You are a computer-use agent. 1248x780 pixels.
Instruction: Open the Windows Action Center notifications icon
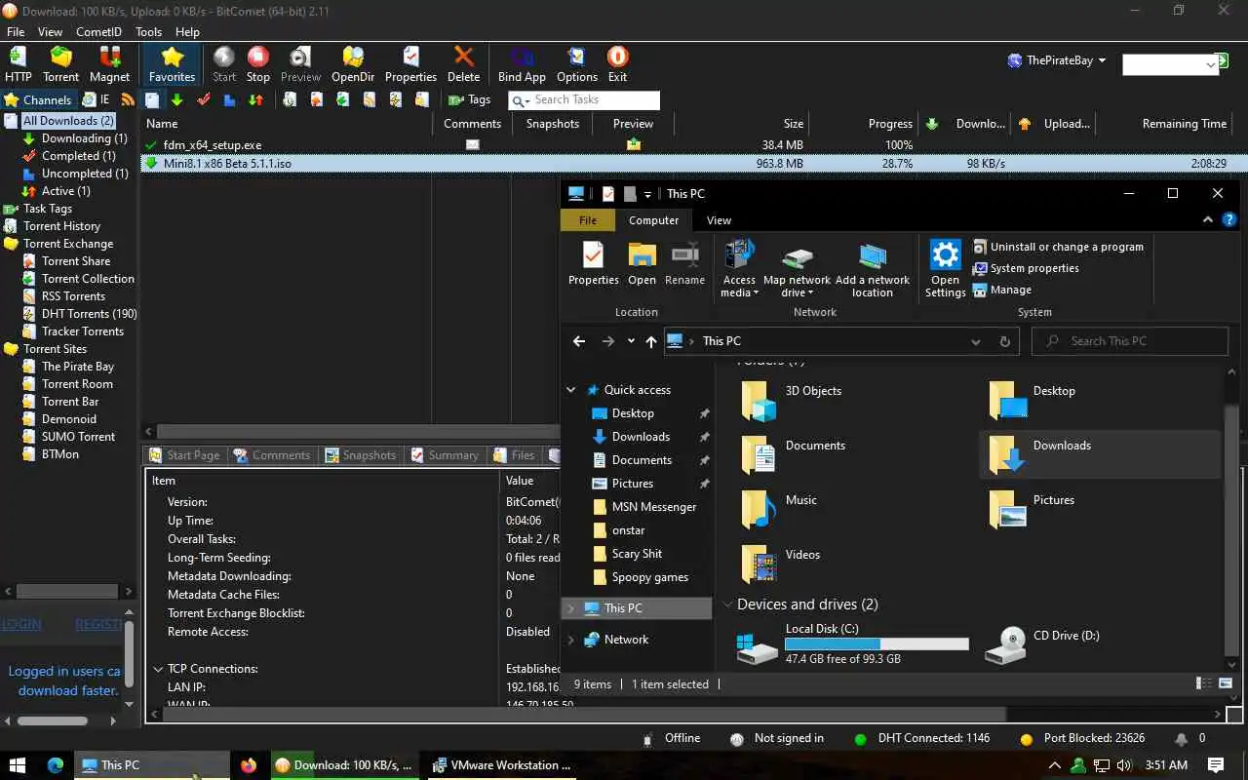click(1215, 765)
